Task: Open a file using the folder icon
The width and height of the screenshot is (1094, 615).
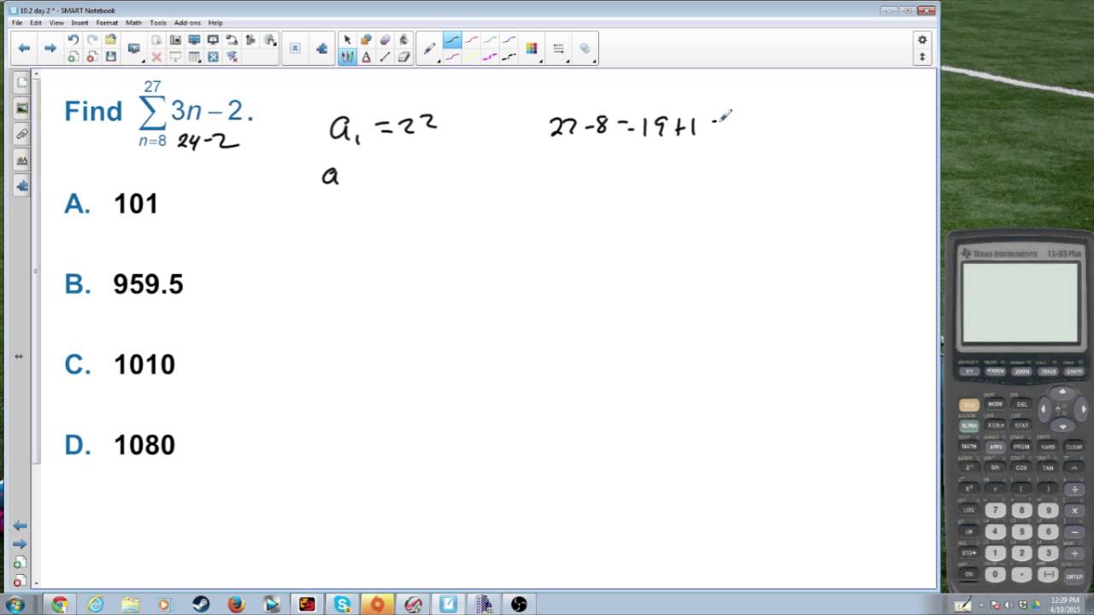Action: click(110, 39)
